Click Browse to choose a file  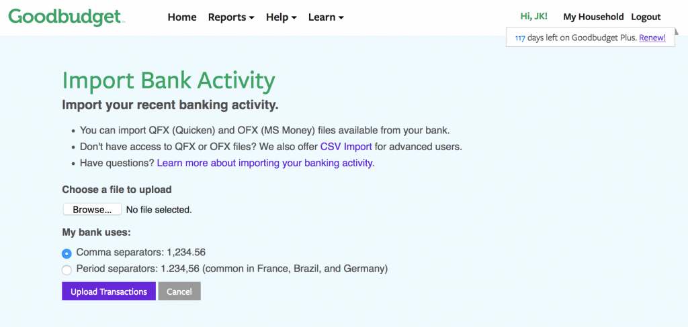pyautogui.click(x=92, y=210)
